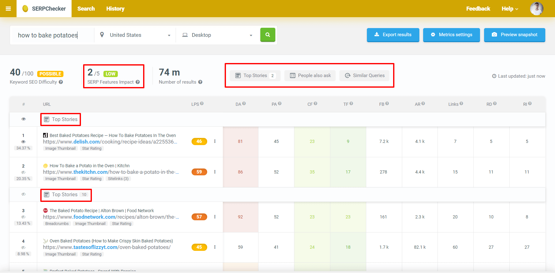Click the AR column help icon

click(x=423, y=104)
